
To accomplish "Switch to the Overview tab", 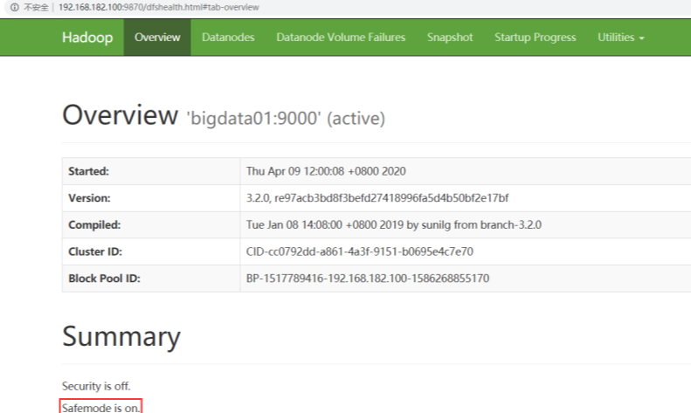I will click(157, 38).
